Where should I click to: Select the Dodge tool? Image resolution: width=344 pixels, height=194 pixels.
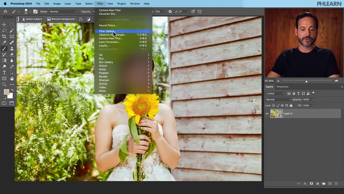4,67
